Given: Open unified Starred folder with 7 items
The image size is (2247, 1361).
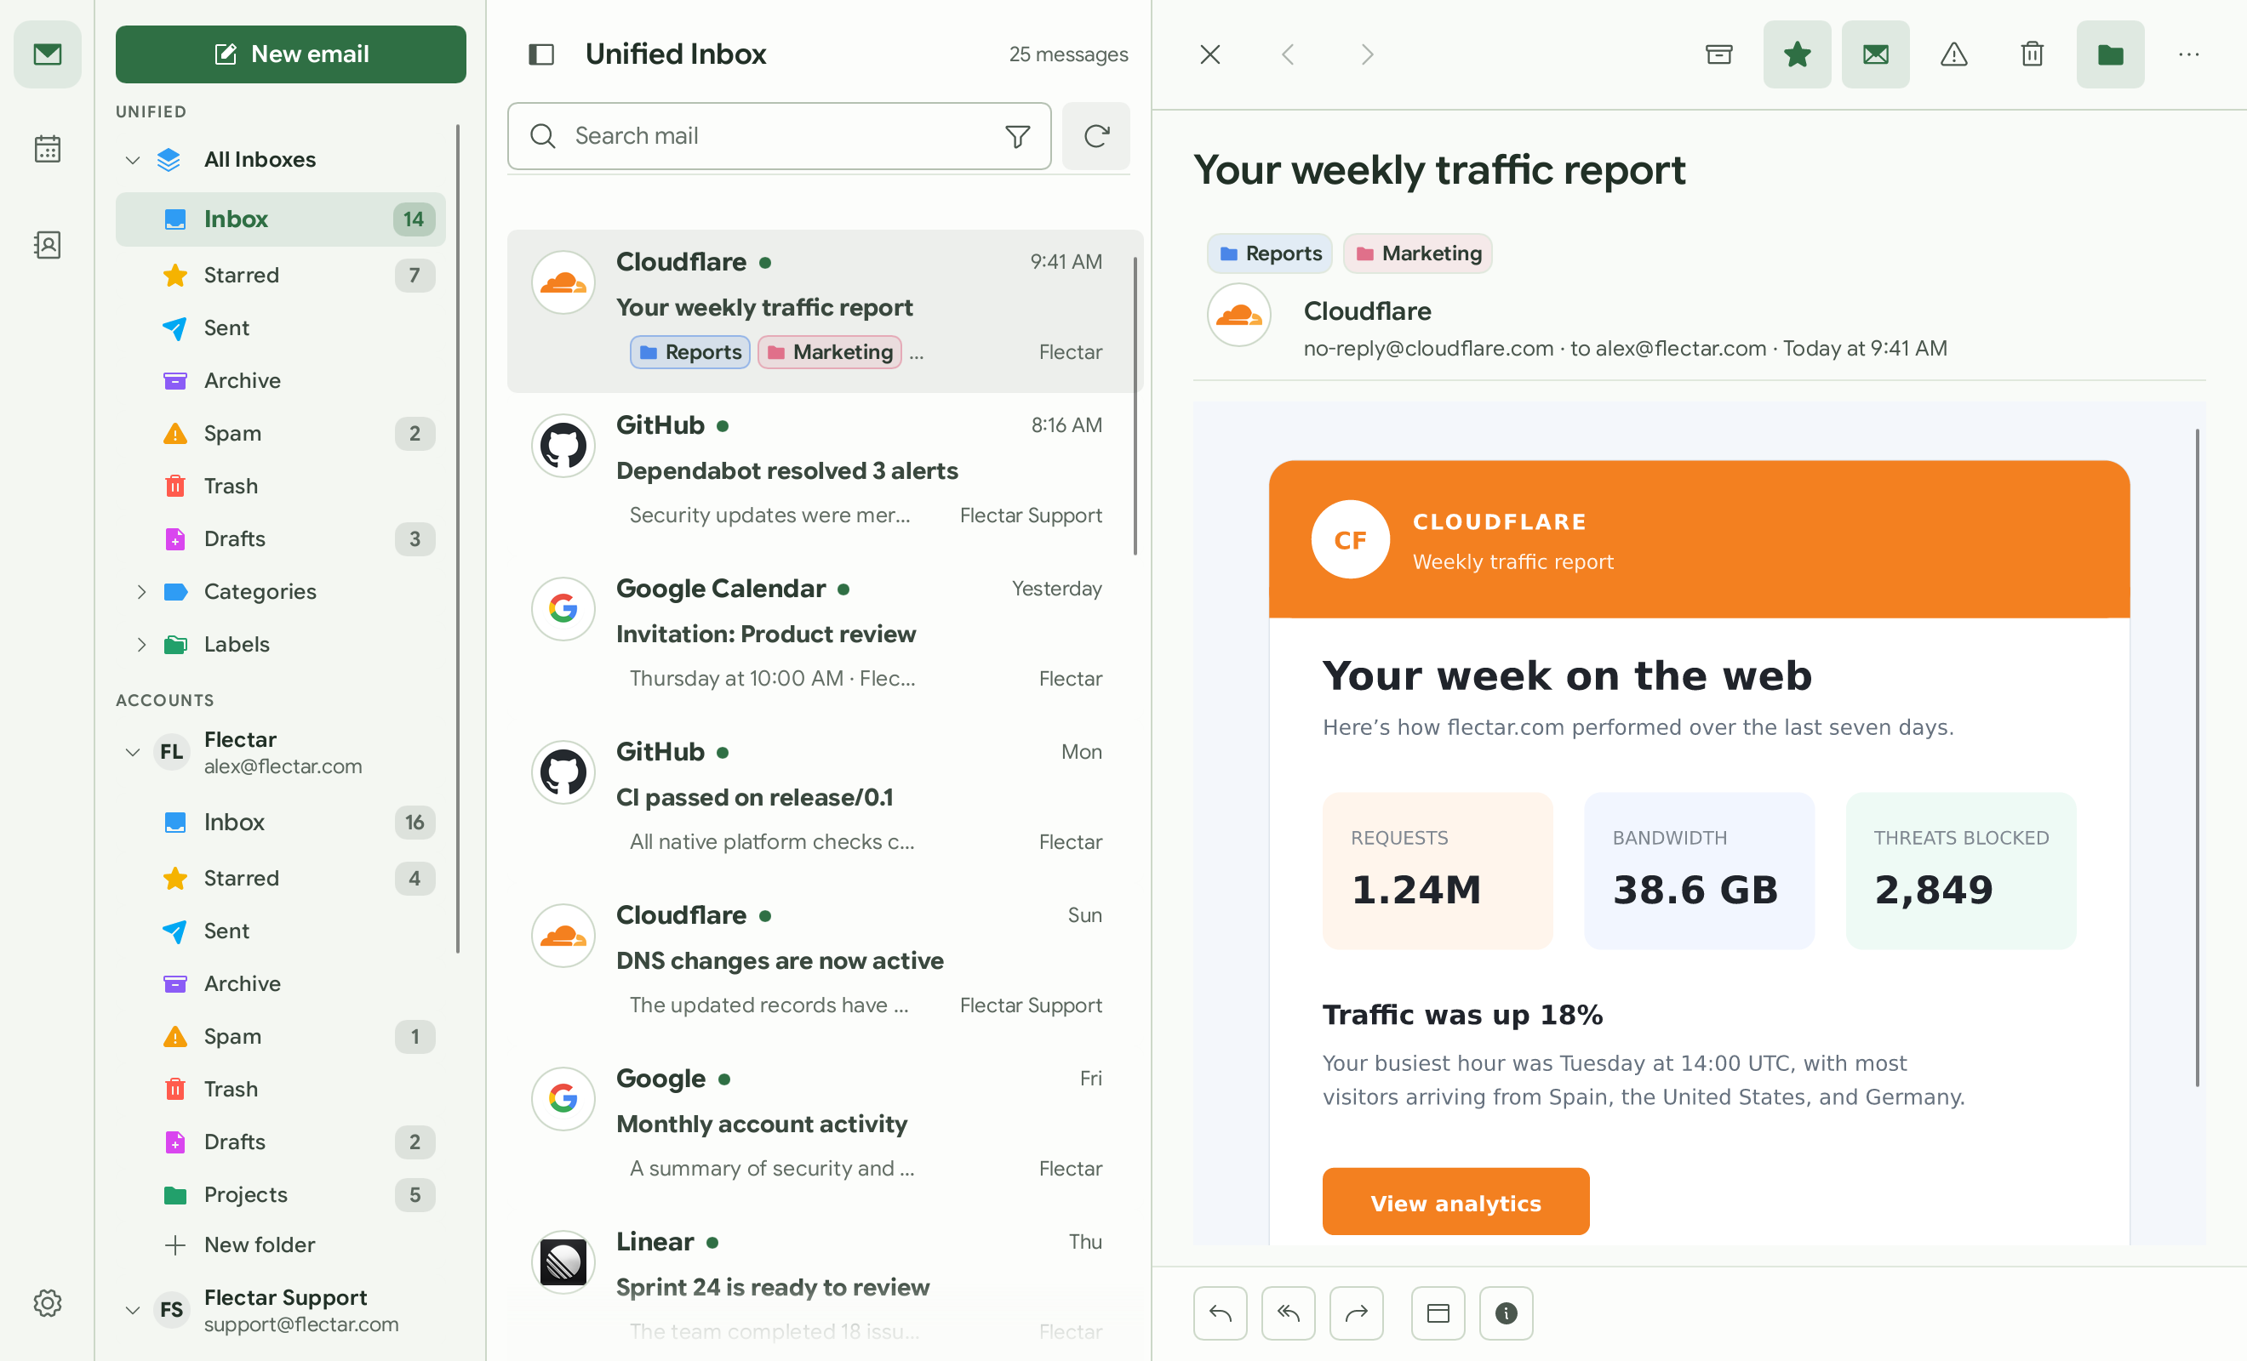Looking at the screenshot, I should click(281, 276).
